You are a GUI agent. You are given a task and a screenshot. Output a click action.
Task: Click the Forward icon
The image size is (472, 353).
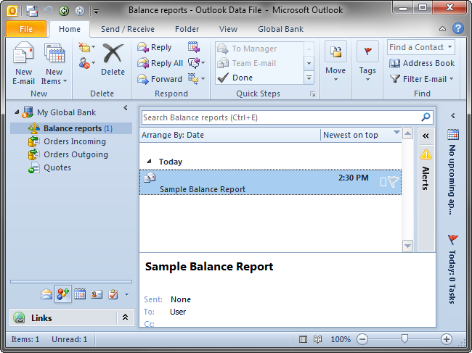(x=143, y=79)
